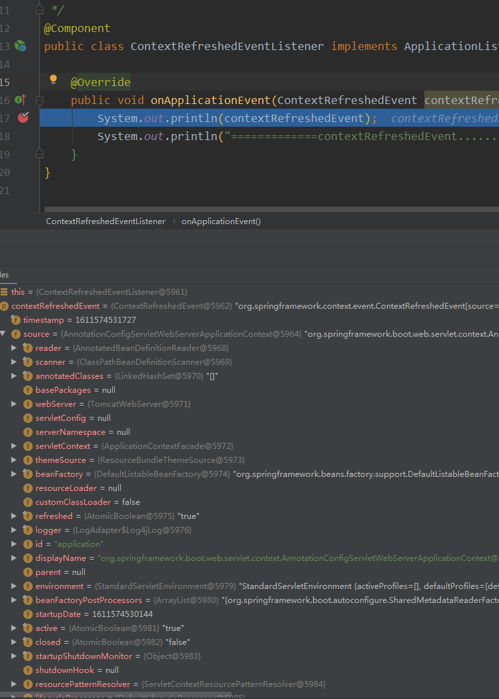Click the field icon next to environment
The width and height of the screenshot is (499, 699).
pos(27,586)
